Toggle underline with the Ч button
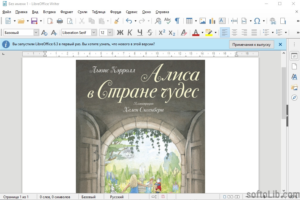Viewport: 300px width, 200px height. coord(140,32)
